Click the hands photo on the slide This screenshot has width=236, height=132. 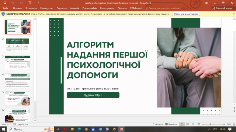pos(189,67)
